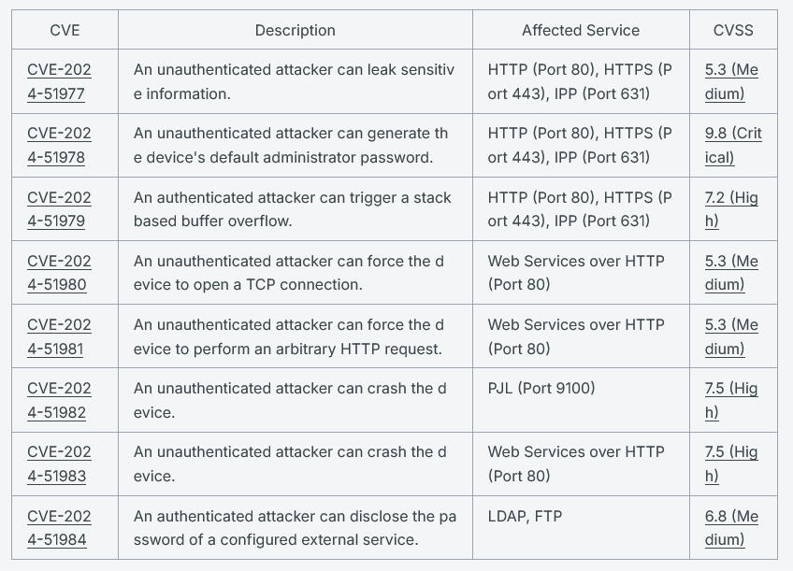
Task: Click the PJL (Port 9100) cell
Action: 541,388
